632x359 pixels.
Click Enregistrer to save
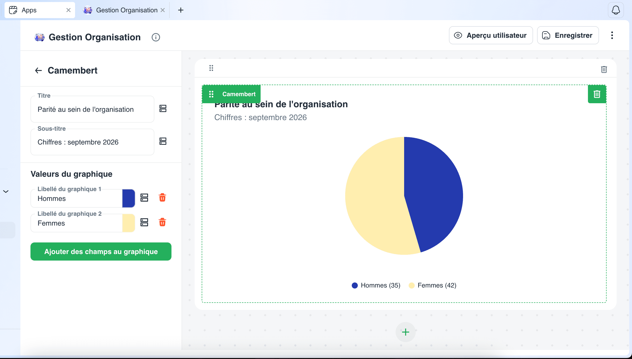(x=568, y=35)
